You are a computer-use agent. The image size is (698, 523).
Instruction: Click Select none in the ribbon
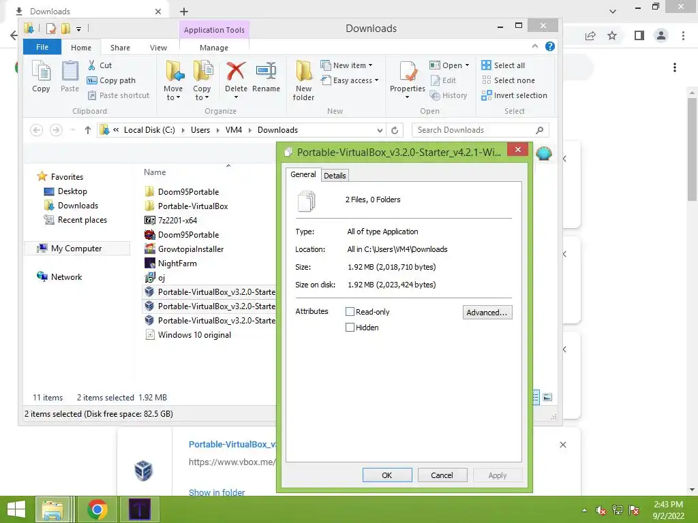tap(508, 80)
